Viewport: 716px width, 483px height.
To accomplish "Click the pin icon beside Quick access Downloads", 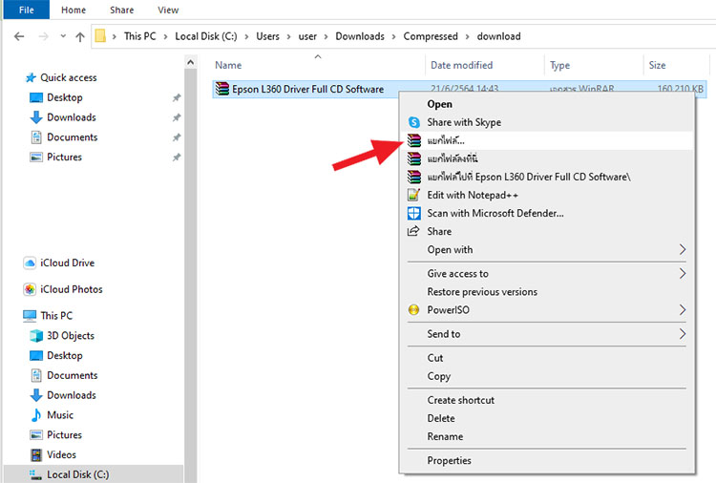I will pyautogui.click(x=177, y=117).
